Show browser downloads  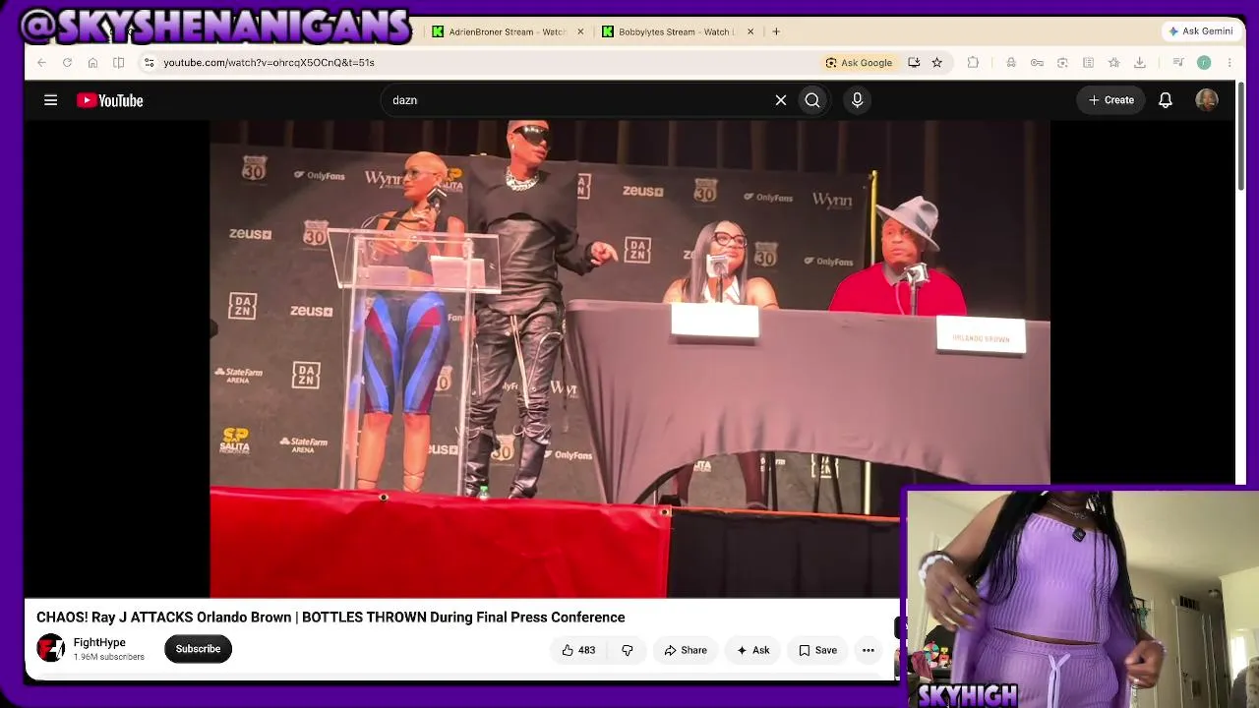[1140, 63]
